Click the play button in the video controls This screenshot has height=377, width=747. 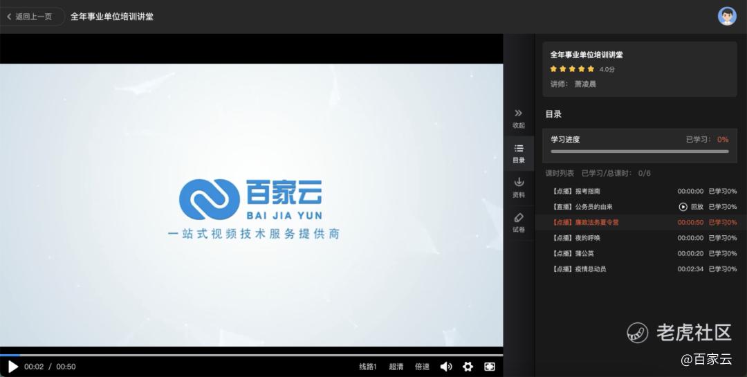pyautogui.click(x=13, y=367)
